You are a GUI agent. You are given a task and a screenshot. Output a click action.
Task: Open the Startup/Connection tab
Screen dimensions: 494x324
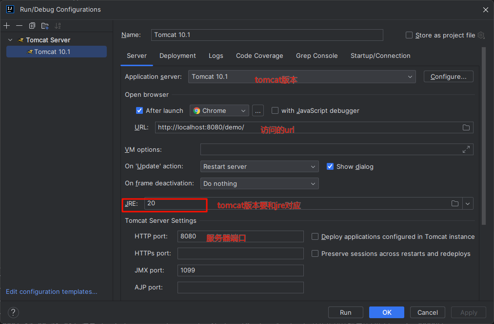click(x=380, y=56)
